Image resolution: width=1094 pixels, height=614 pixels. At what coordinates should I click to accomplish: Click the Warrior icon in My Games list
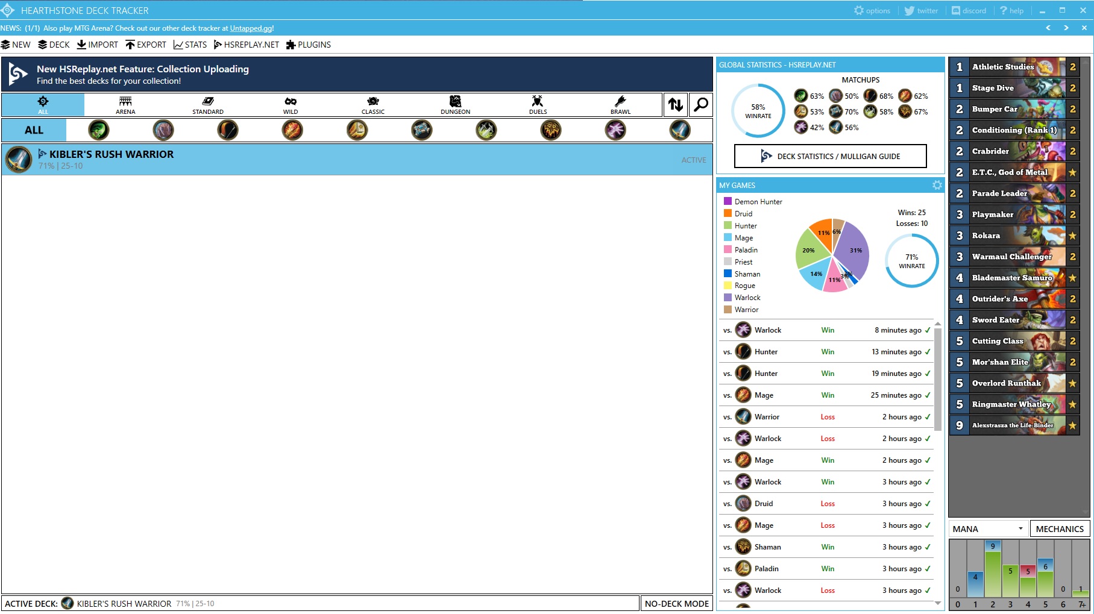(744, 417)
